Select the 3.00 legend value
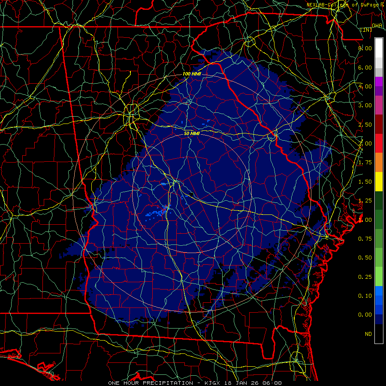 [365, 106]
